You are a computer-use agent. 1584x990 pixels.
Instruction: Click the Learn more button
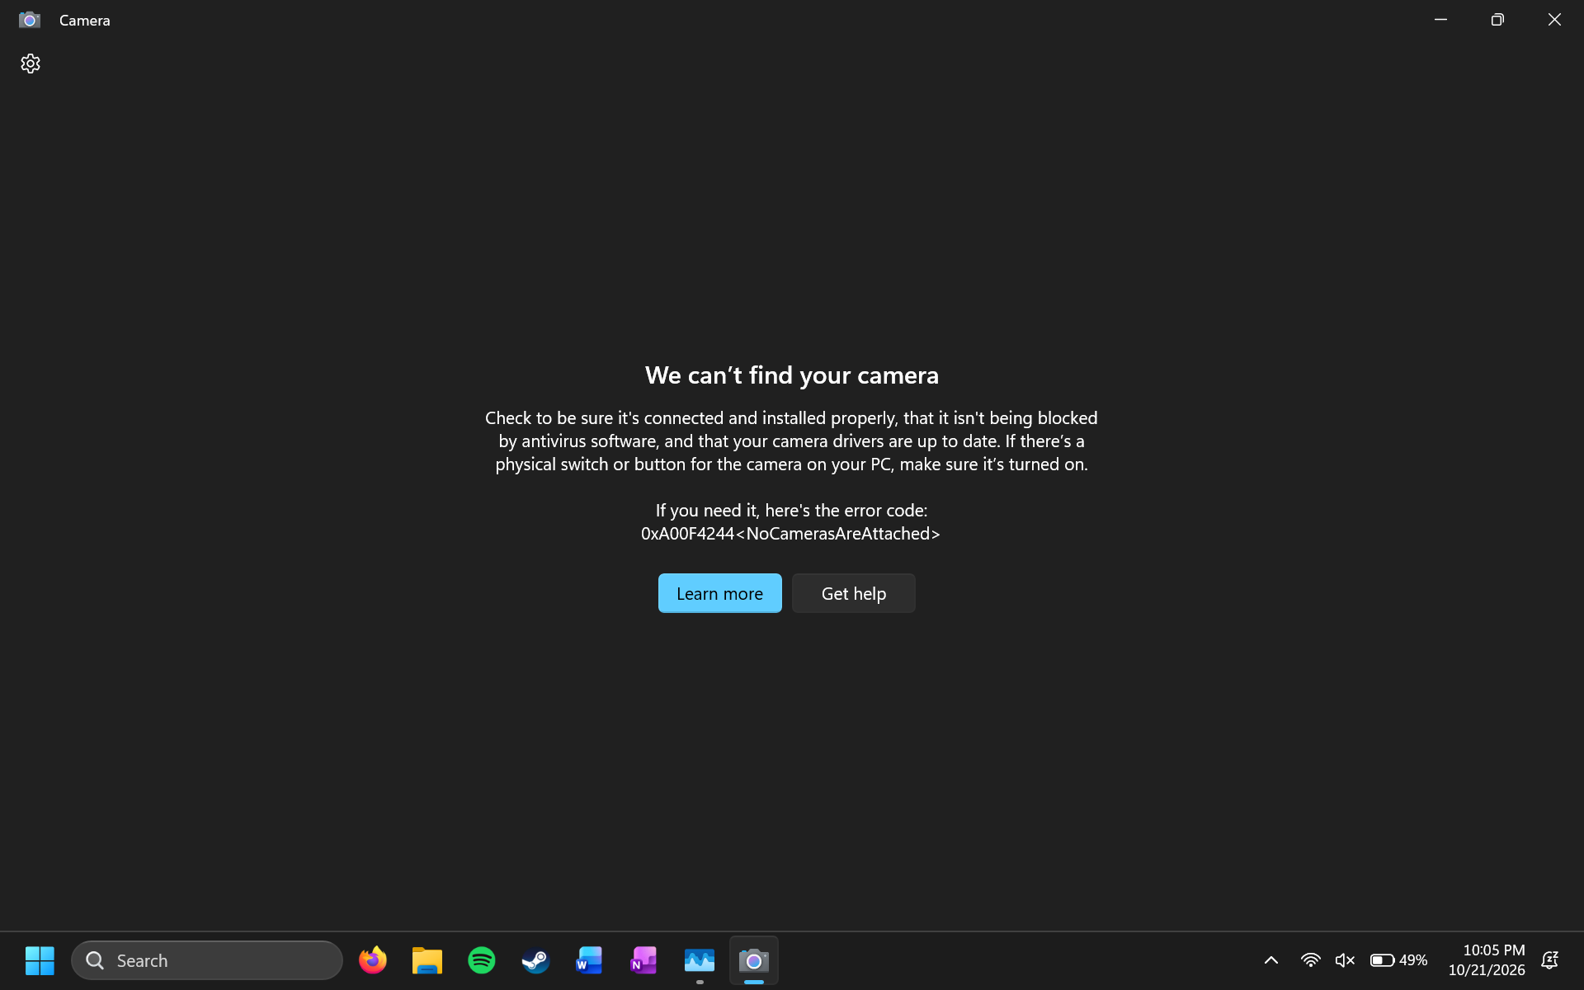719,593
